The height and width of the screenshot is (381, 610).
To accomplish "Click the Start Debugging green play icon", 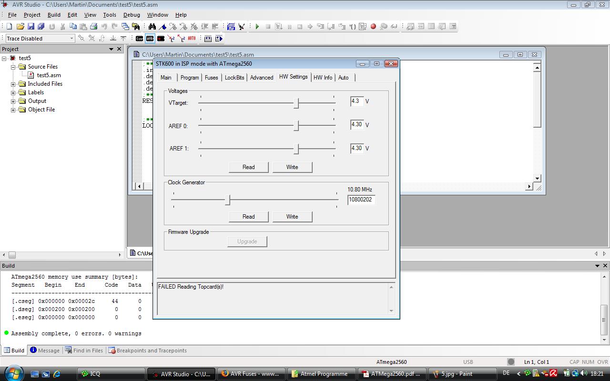I will (257, 27).
